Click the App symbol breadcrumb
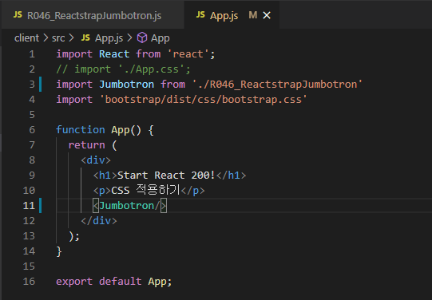The width and height of the screenshot is (432, 300). [x=160, y=38]
